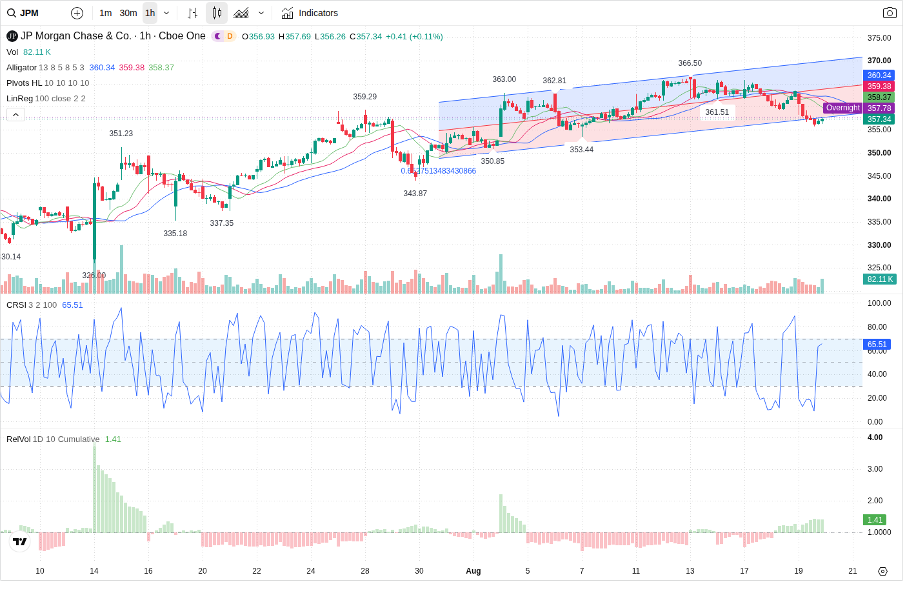Click the 357.34 last price label
916x613 pixels.
tap(879, 119)
